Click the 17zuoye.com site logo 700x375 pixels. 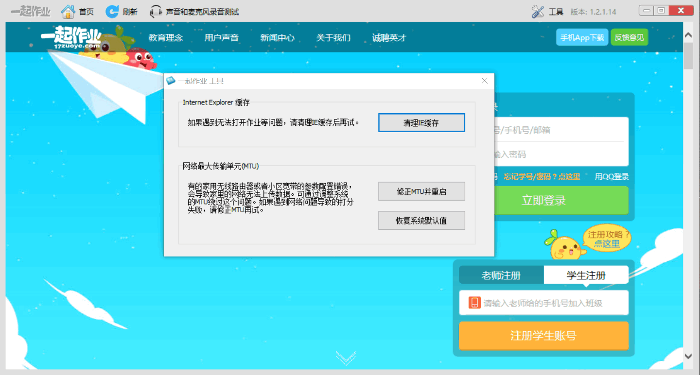tap(71, 38)
